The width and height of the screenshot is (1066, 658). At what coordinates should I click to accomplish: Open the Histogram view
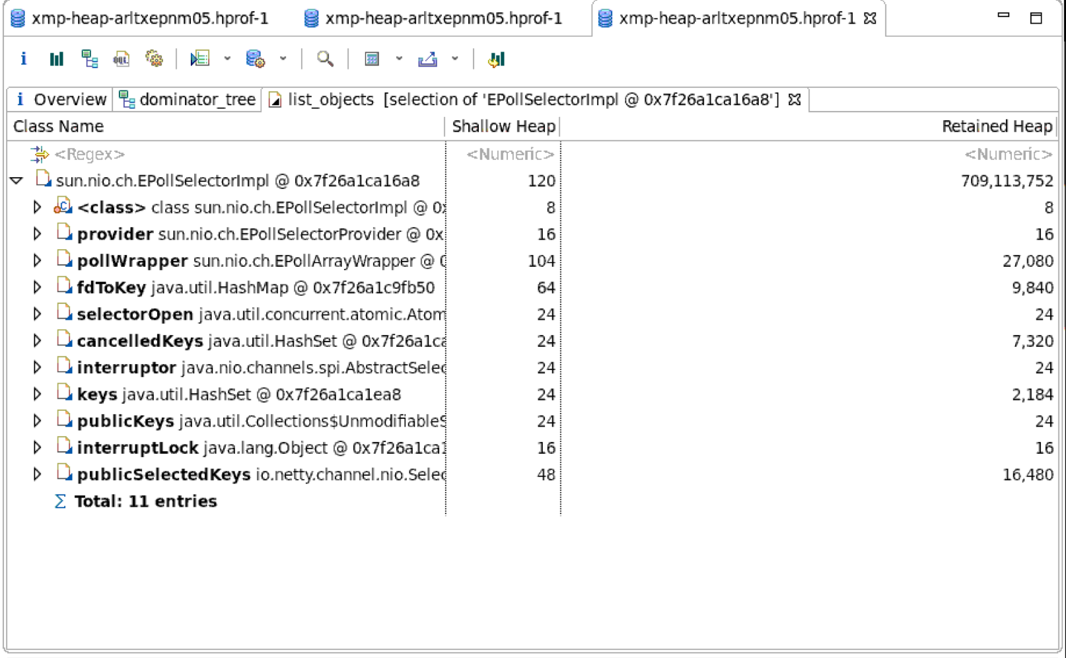coord(56,58)
